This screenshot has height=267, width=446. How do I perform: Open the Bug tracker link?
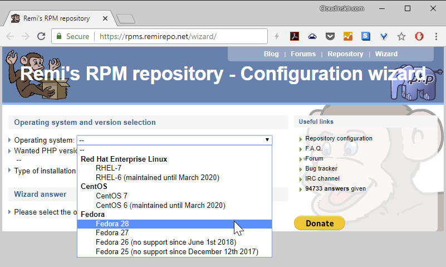coord(321,168)
